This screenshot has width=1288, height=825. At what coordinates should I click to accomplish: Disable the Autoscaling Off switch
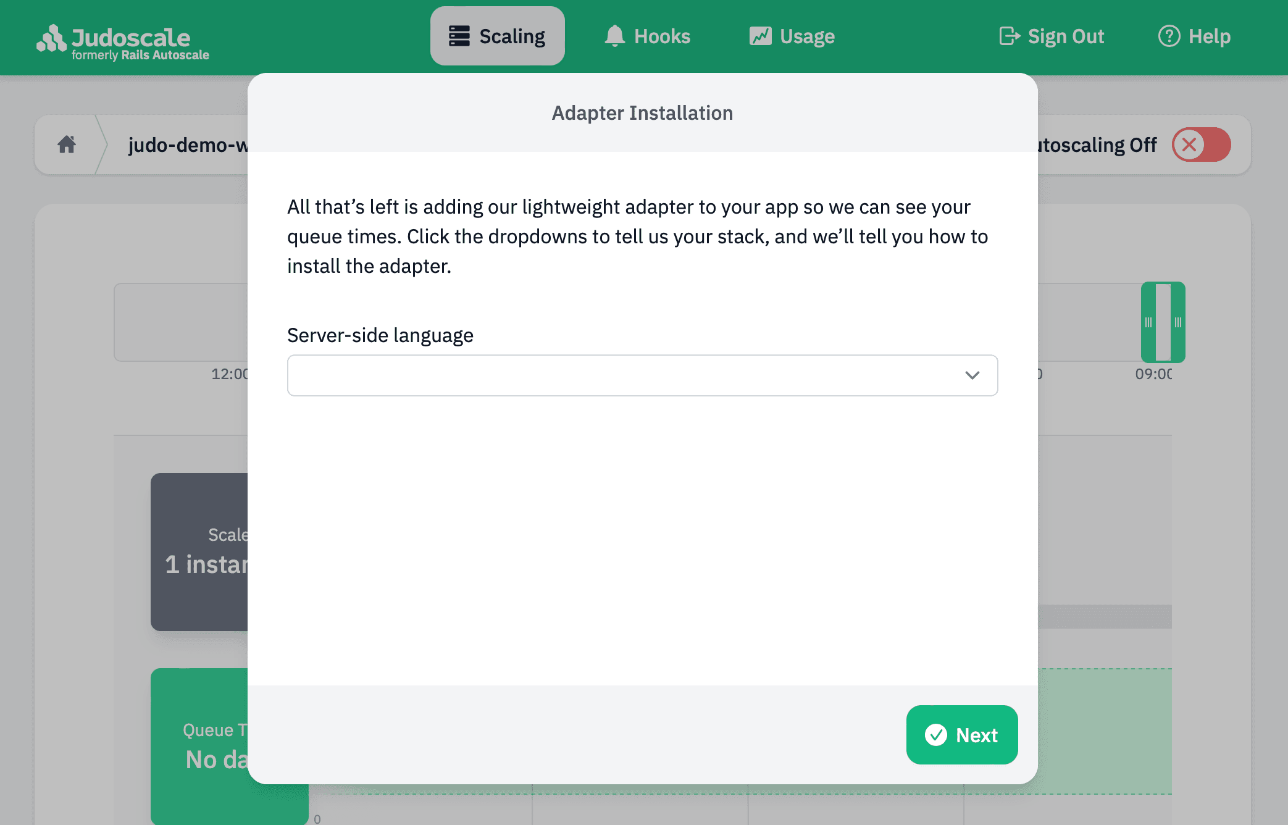pos(1200,144)
